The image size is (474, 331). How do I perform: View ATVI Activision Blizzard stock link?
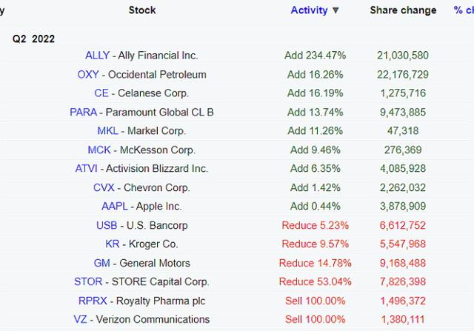click(x=87, y=168)
